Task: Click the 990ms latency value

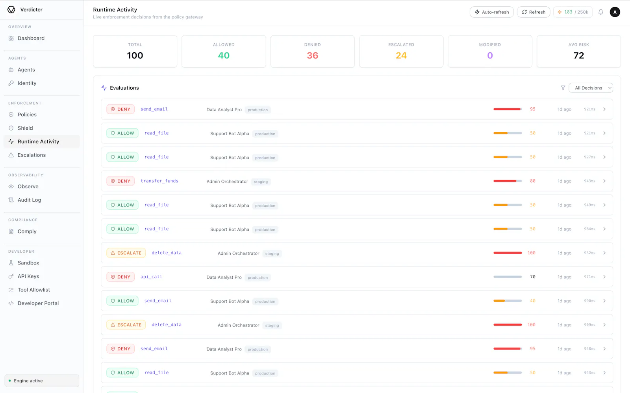Action: coord(589,301)
